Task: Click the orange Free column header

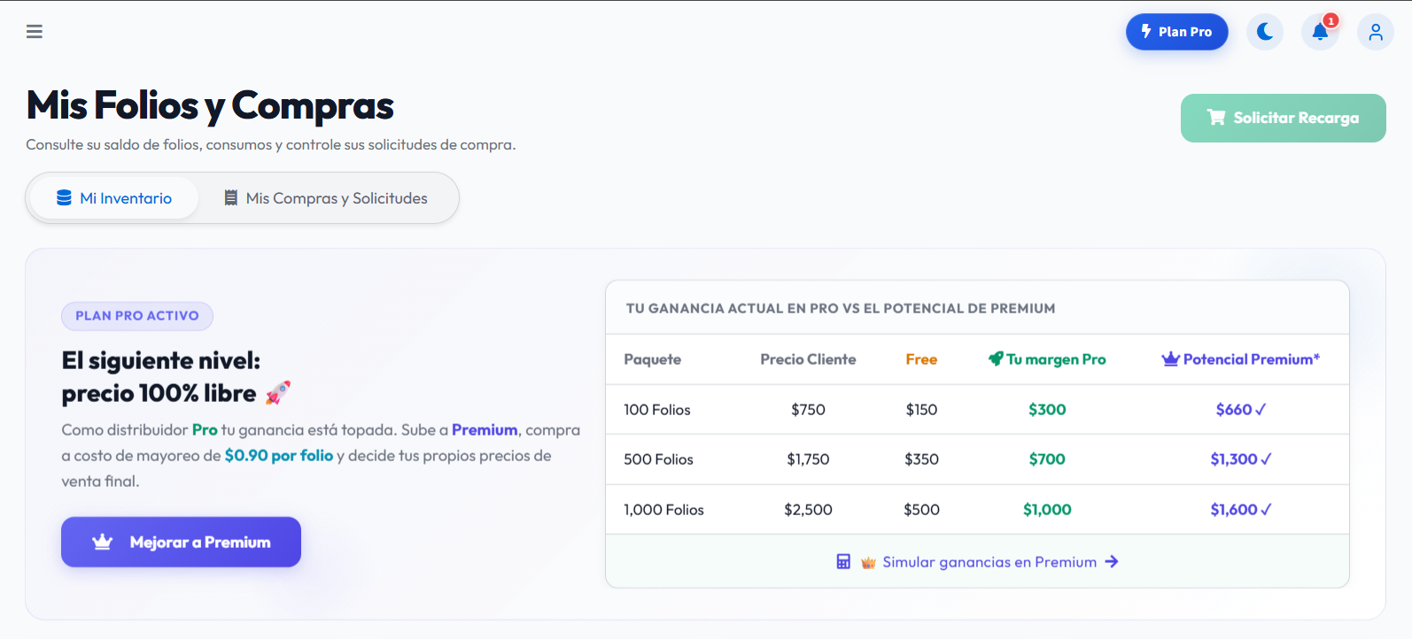Action: (921, 359)
